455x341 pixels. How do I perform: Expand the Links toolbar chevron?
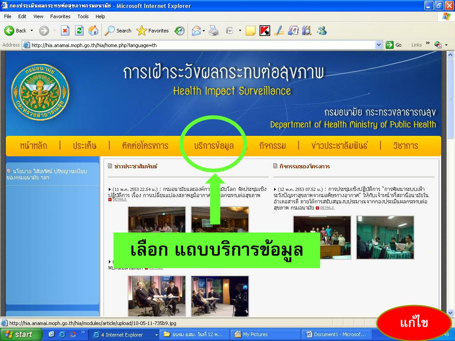(x=428, y=44)
